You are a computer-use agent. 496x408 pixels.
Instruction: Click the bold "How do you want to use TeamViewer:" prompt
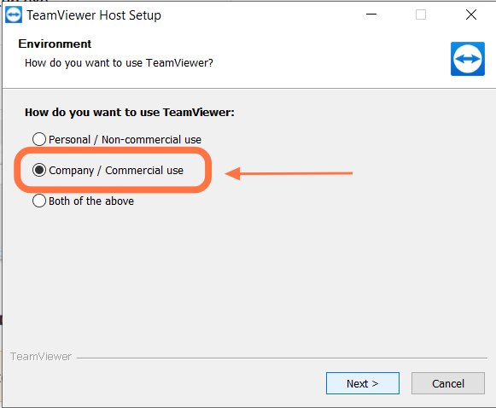130,113
